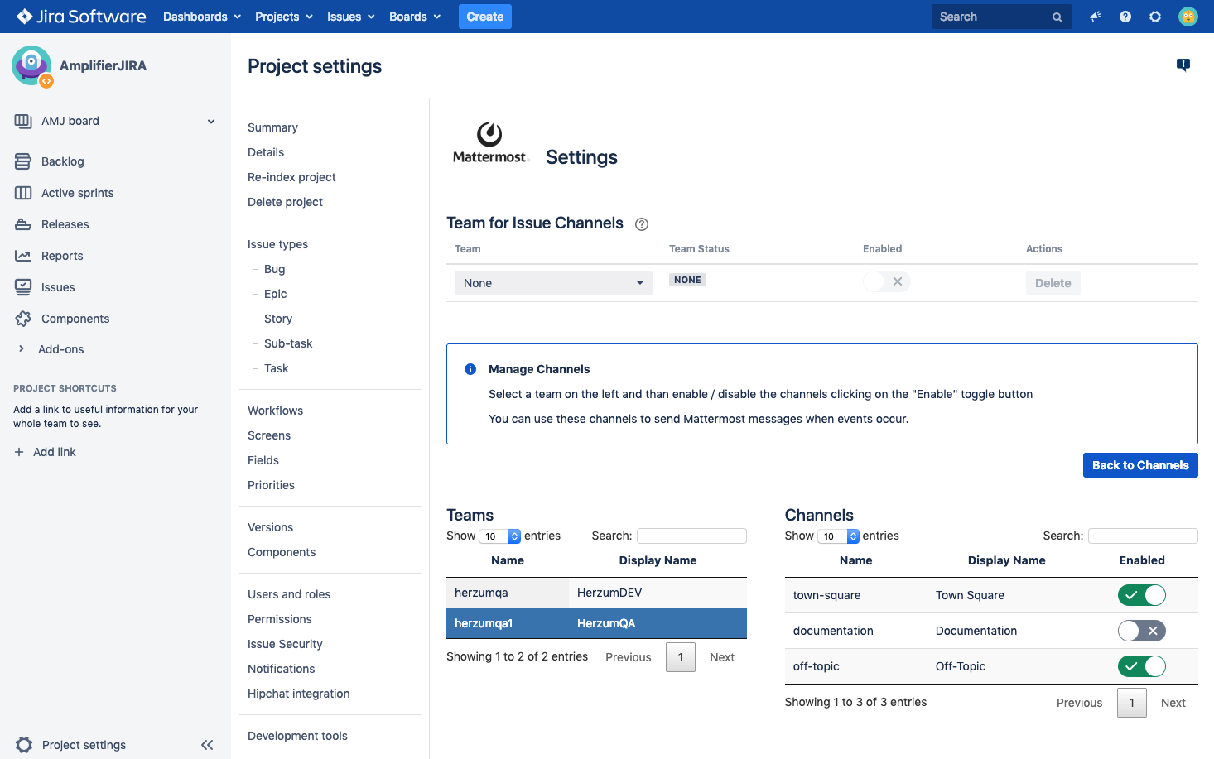The image size is (1214, 759).
Task: Click Previous in Channels pagination
Action: [x=1080, y=703]
